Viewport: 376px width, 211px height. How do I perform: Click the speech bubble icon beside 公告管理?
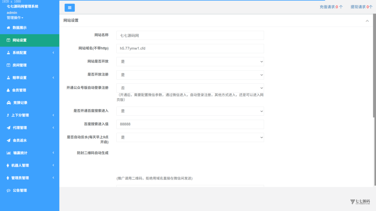point(8,190)
